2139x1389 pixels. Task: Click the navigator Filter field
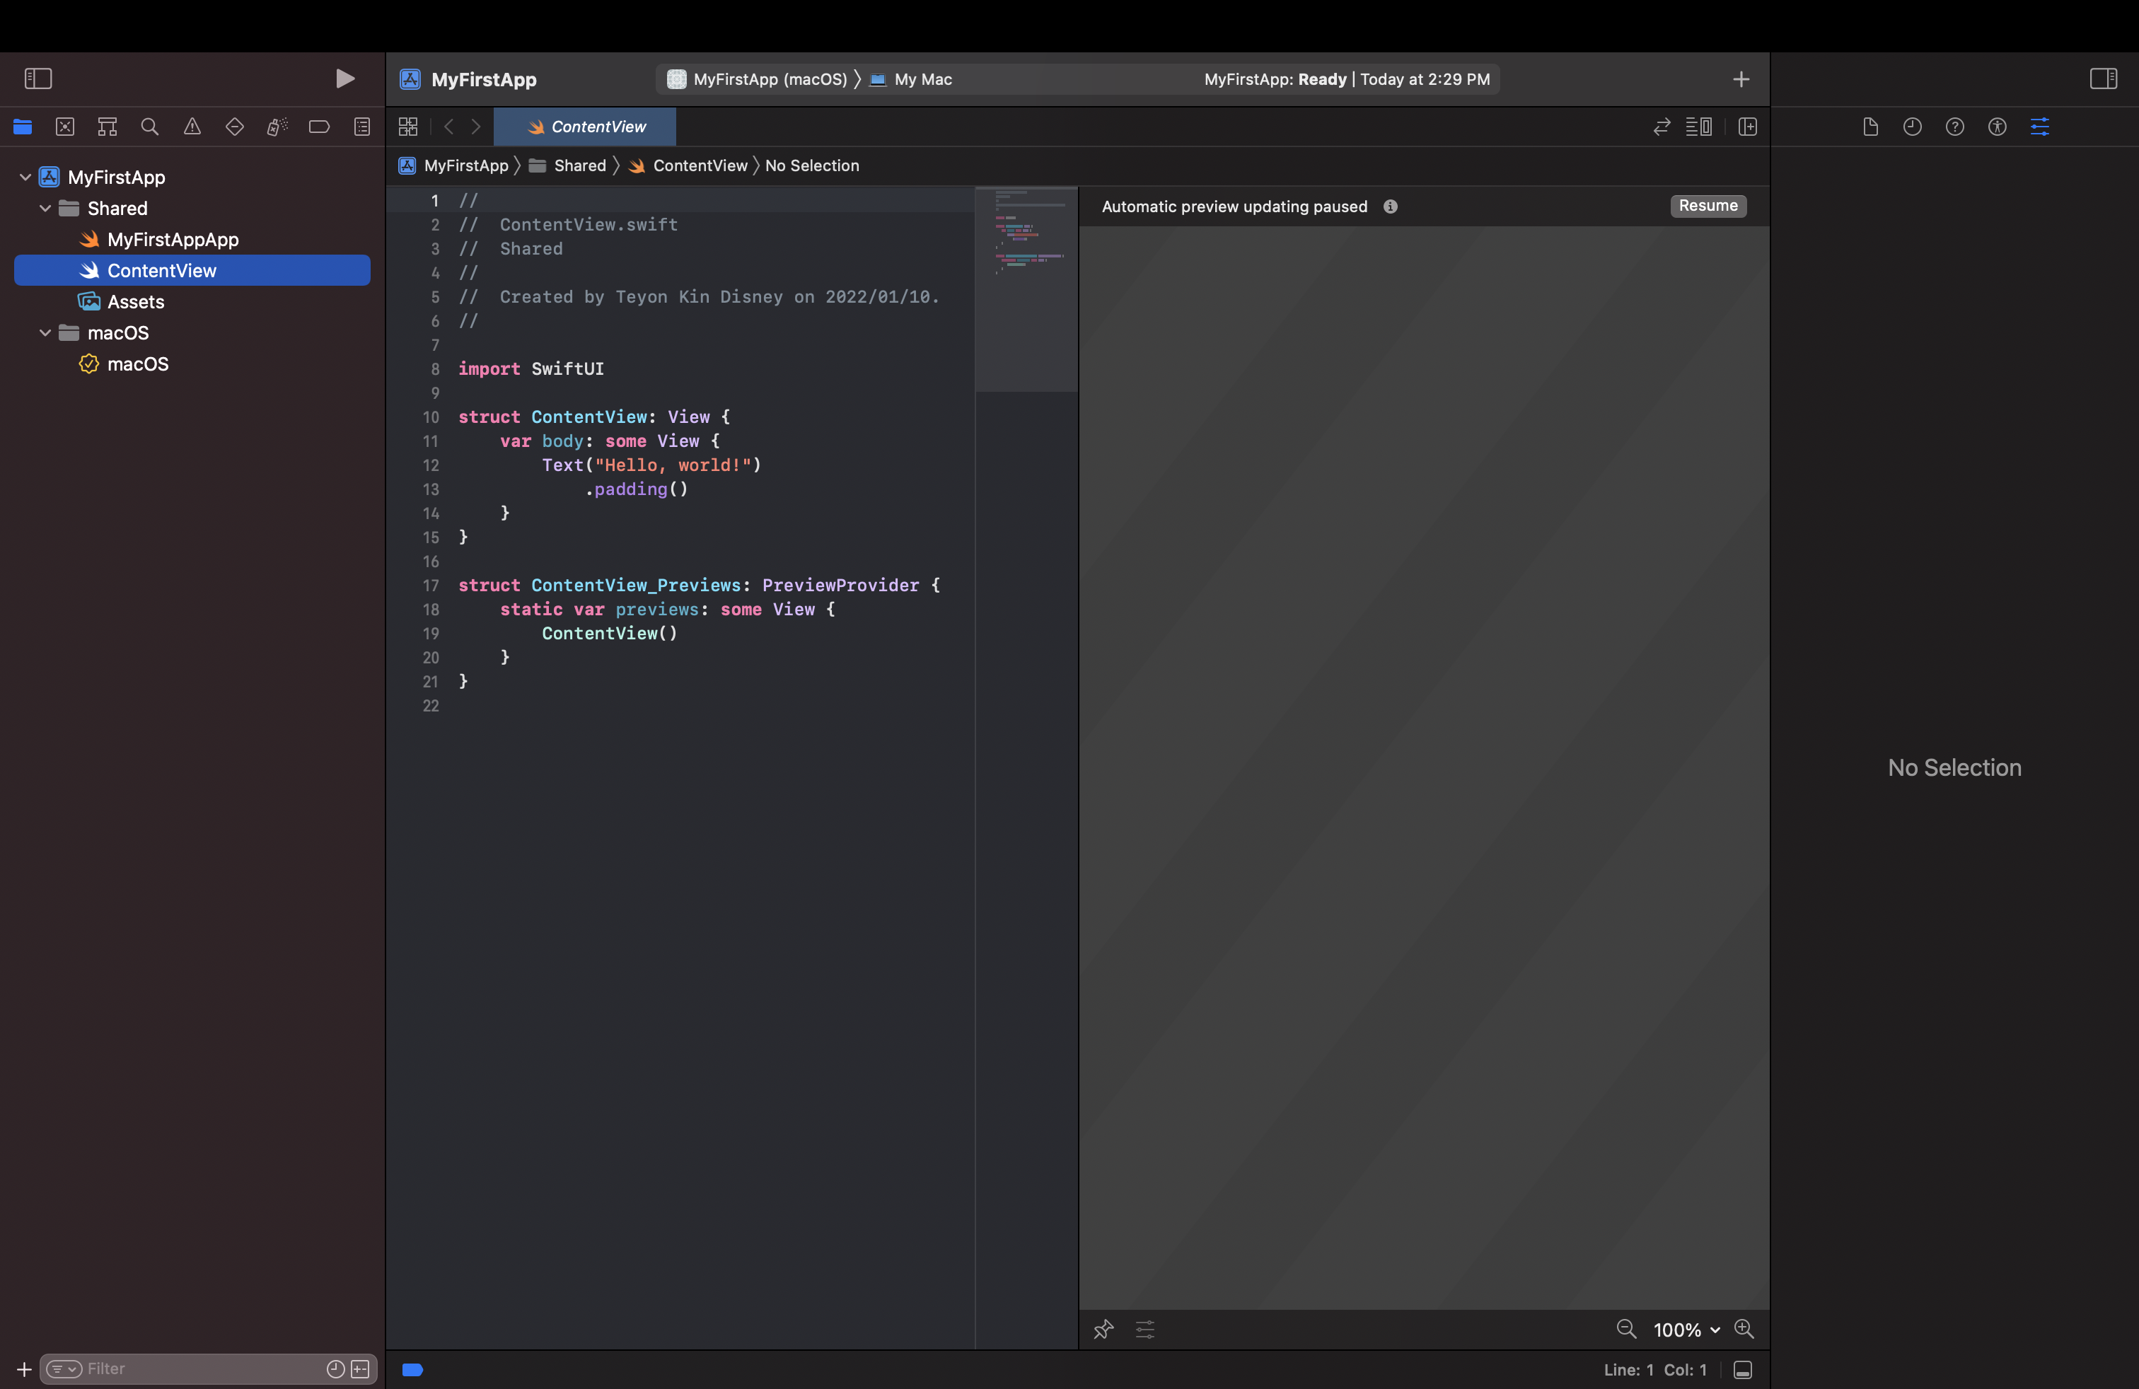(209, 1368)
